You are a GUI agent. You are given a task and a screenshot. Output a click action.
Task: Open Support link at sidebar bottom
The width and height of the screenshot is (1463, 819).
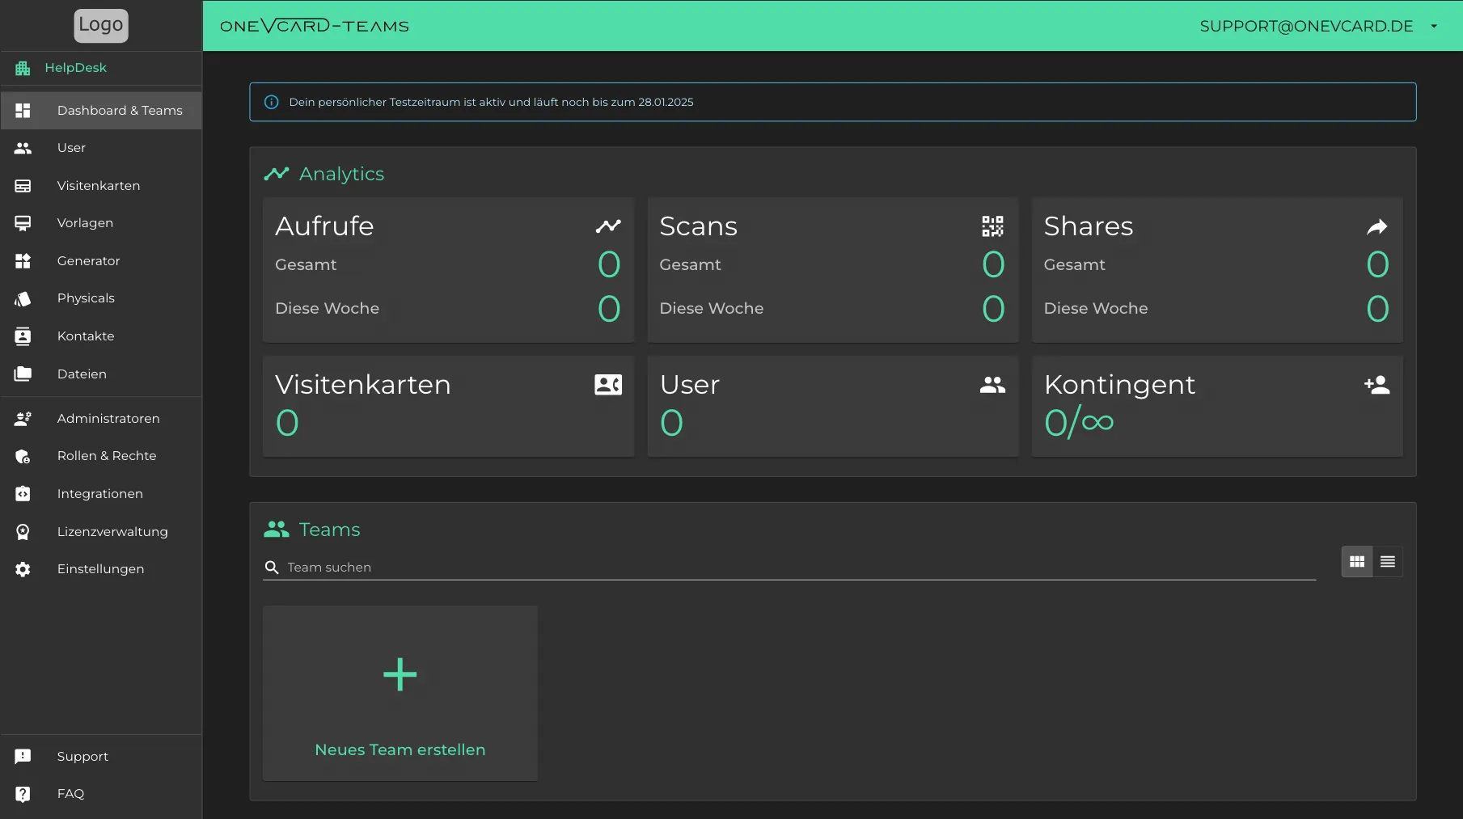[x=101, y=756]
